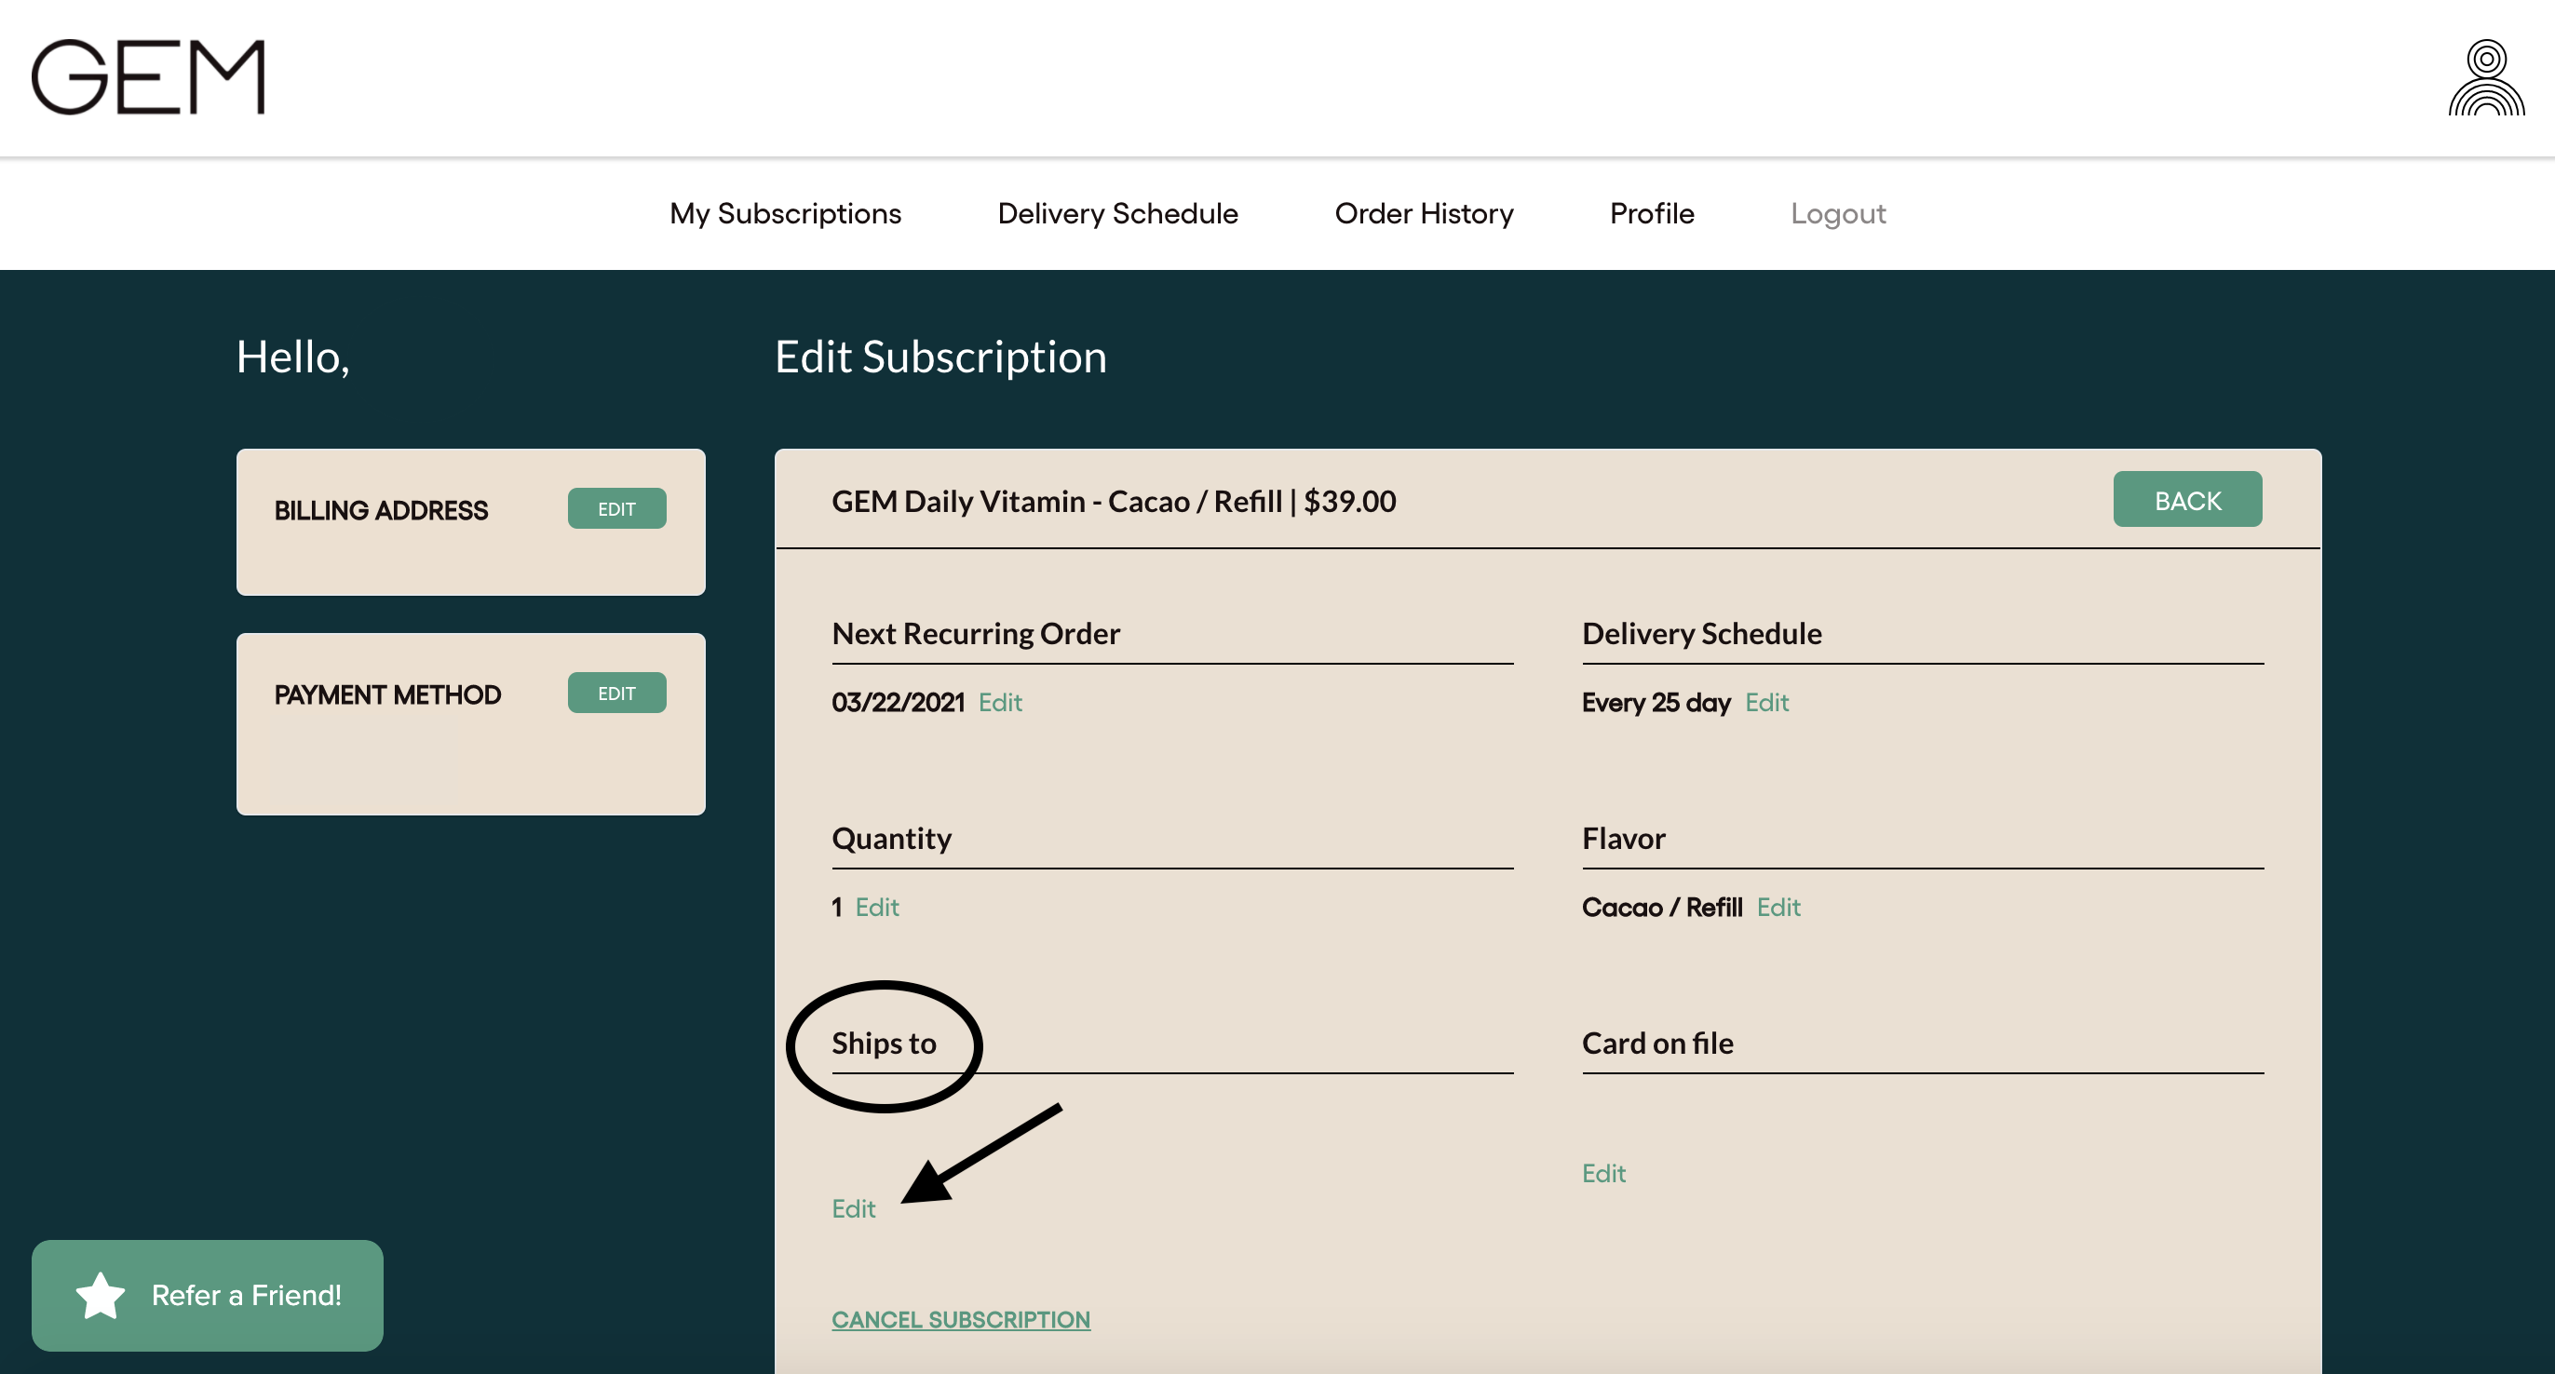Edit the billing address

click(x=616, y=508)
